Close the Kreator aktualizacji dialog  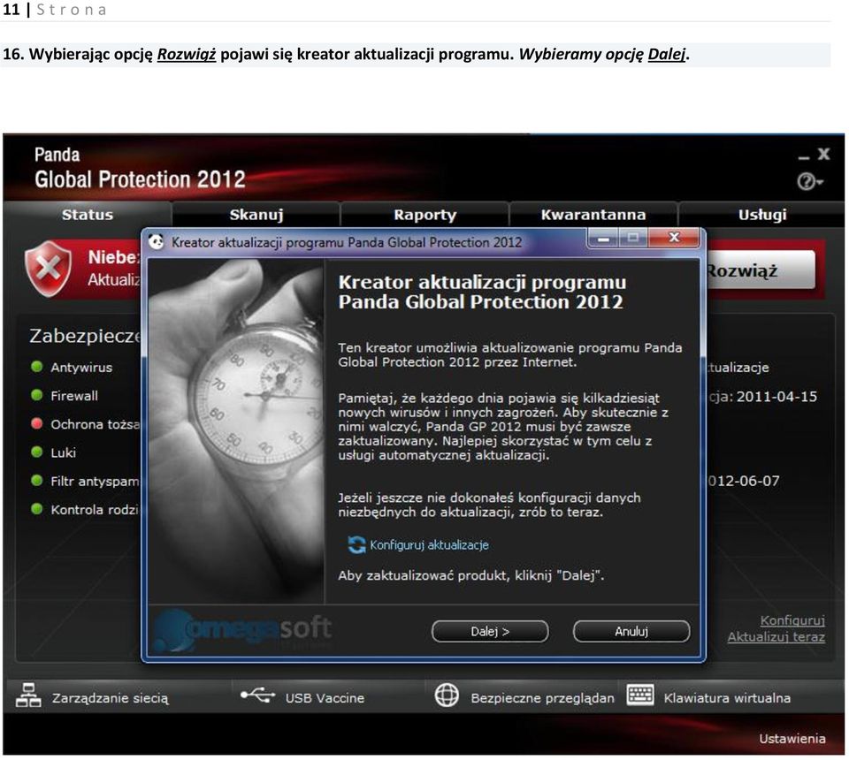point(674,238)
